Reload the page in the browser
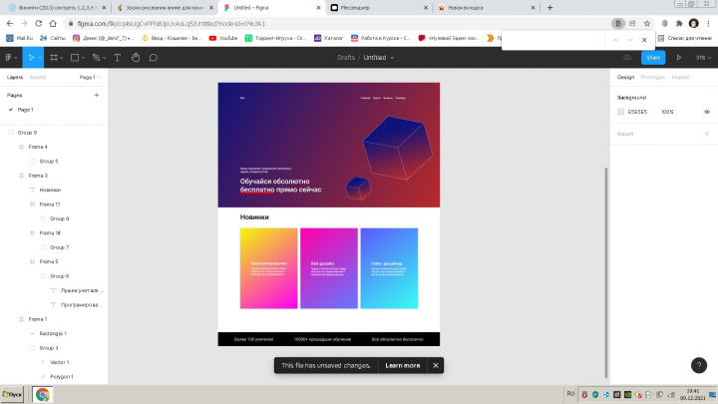Image resolution: width=718 pixels, height=404 pixels. point(39,23)
